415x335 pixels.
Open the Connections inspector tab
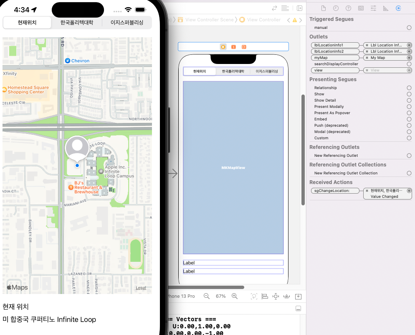coord(398,8)
